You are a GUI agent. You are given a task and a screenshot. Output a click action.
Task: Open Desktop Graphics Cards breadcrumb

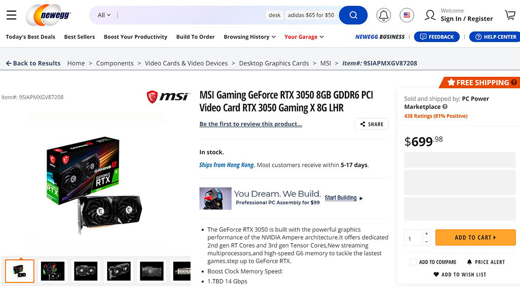click(x=274, y=63)
